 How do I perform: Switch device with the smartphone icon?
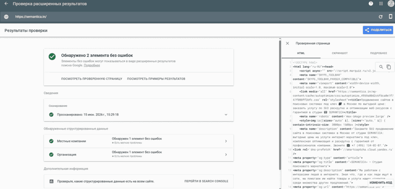pyautogui.click(x=390, y=17)
